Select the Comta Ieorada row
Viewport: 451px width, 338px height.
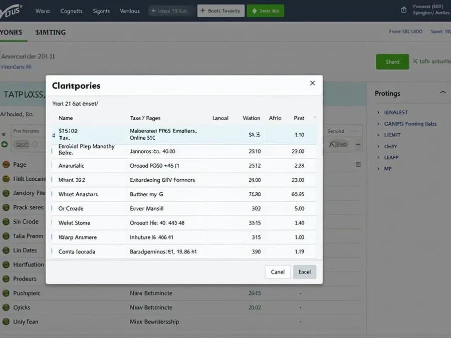[184, 251]
